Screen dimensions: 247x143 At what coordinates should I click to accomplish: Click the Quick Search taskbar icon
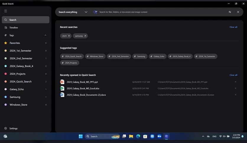pyautogui.click(x=166, y=136)
